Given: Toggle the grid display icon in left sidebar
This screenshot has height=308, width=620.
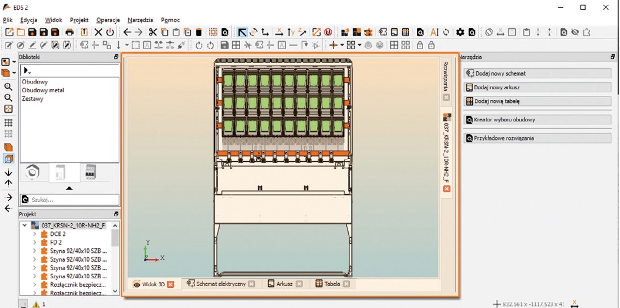Looking at the screenshot, I should 8,123.
